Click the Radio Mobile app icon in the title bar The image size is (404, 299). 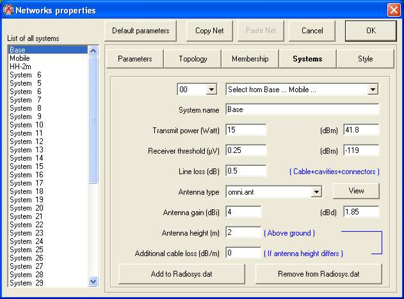8,10
